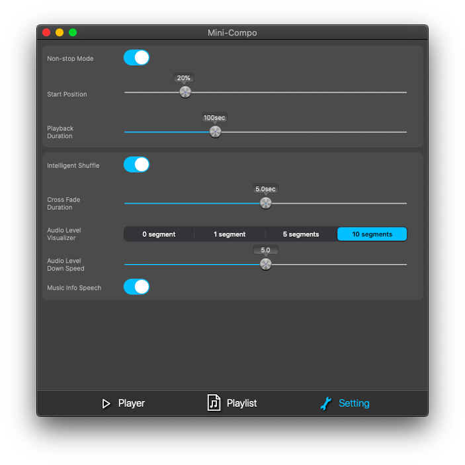This screenshot has height=465, width=465.
Task: Switch to the Playlist tab label
Action: (x=241, y=403)
